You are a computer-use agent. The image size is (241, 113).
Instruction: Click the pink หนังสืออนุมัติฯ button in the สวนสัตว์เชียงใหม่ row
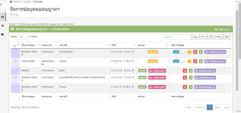point(157,78)
